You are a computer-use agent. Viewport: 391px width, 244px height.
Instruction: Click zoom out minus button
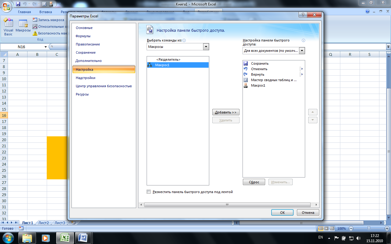click(351, 228)
